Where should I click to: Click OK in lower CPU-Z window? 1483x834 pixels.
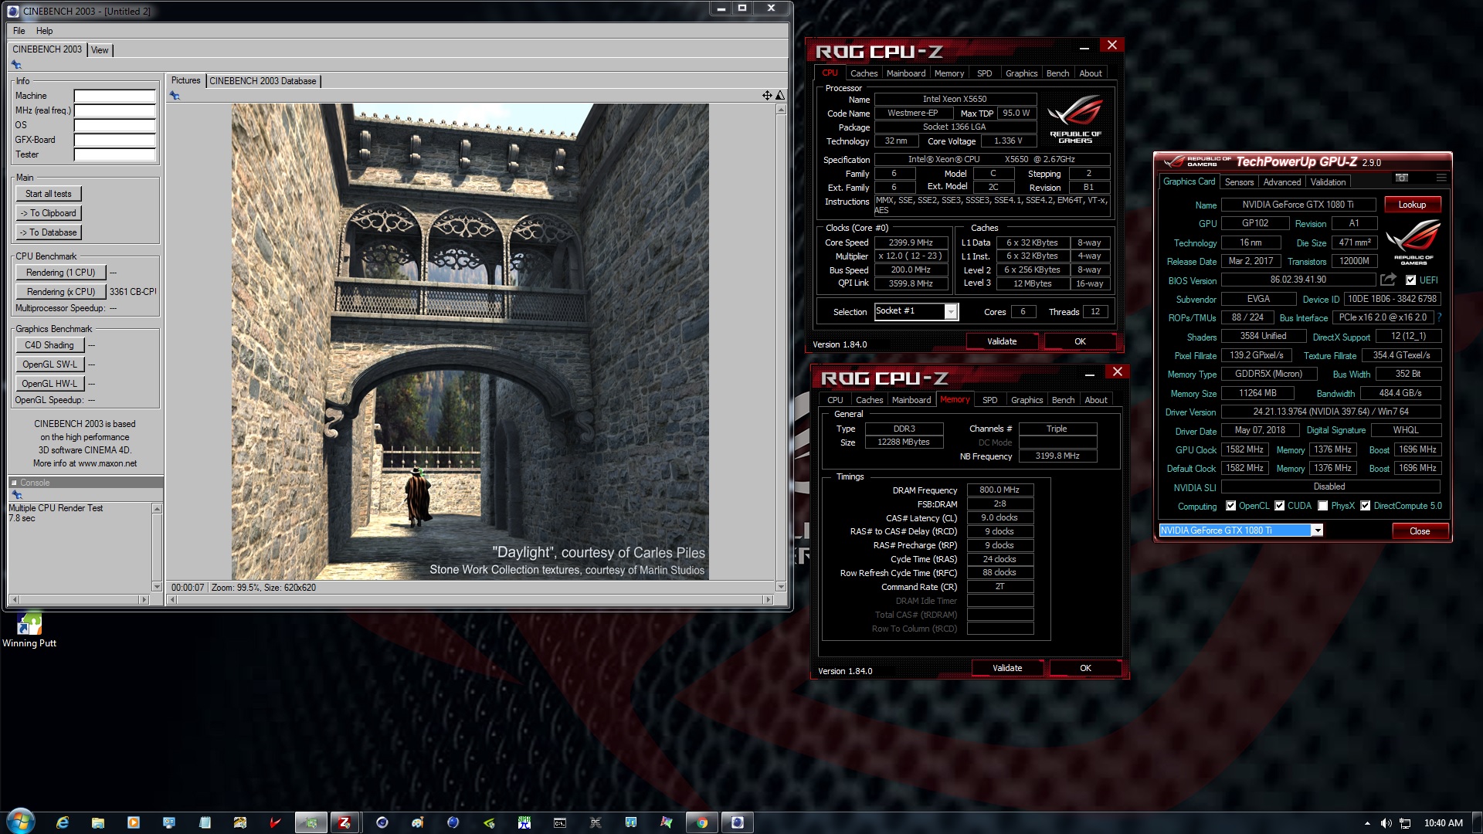[1085, 668]
